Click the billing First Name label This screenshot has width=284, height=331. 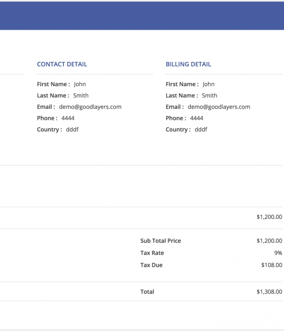click(x=182, y=84)
